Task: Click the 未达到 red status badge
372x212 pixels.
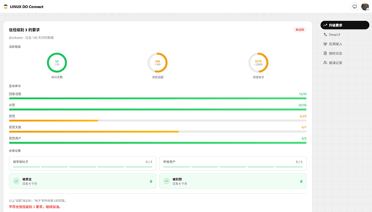Action: 300,30
